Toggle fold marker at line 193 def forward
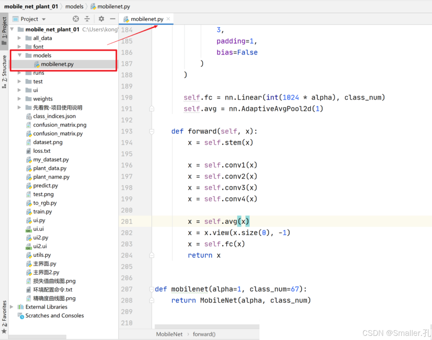 point(152,131)
